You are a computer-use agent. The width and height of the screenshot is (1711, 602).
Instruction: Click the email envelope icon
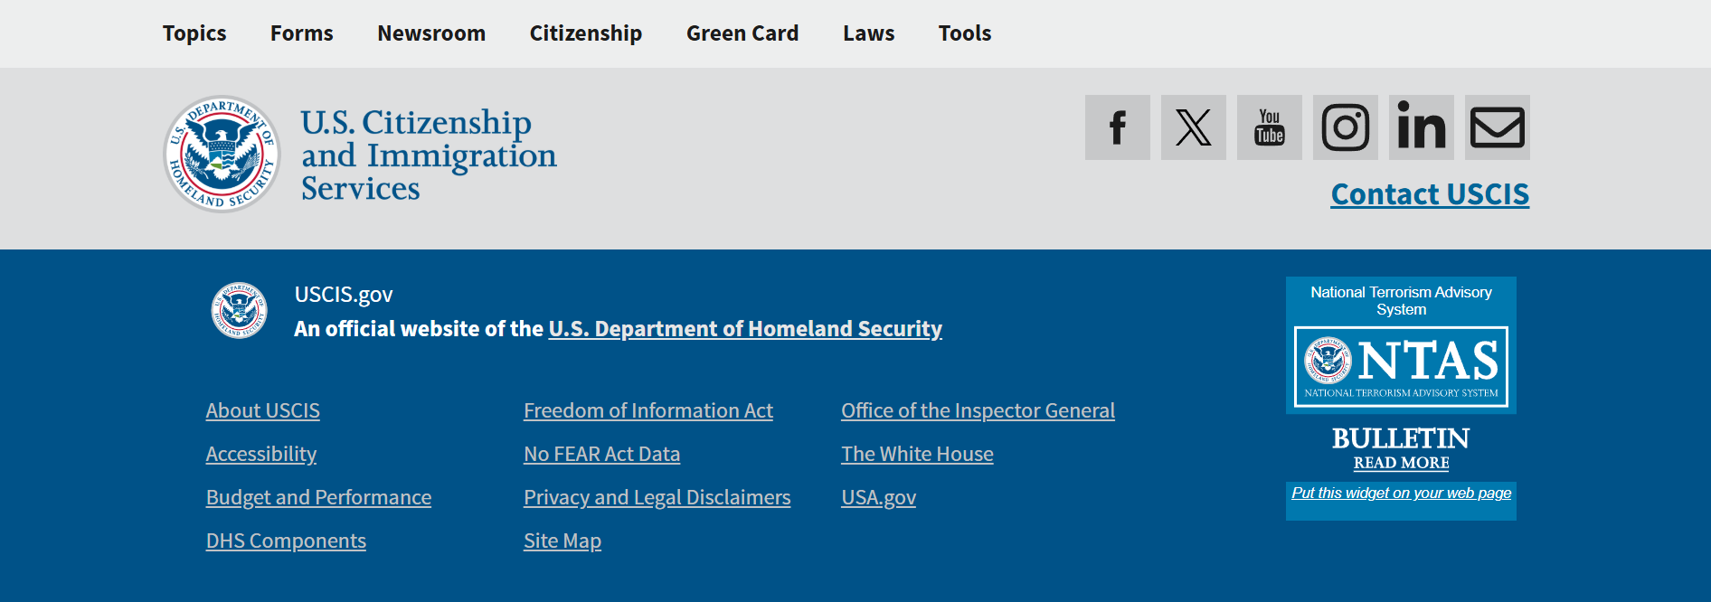[x=1497, y=127]
